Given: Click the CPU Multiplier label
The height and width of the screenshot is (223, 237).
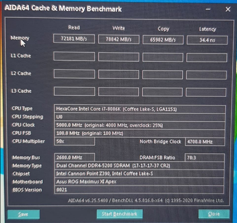Looking at the screenshot, I should coord(29,141).
